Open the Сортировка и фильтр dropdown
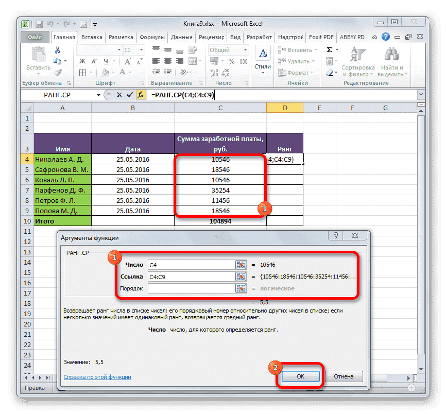446x414 pixels. (358, 60)
